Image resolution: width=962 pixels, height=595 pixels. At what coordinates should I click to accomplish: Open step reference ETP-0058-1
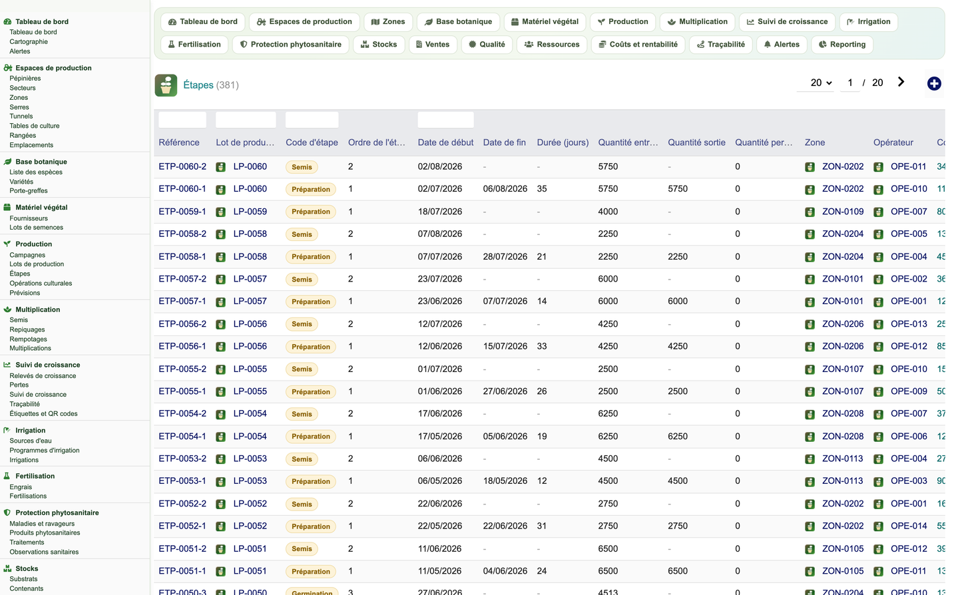tap(182, 256)
